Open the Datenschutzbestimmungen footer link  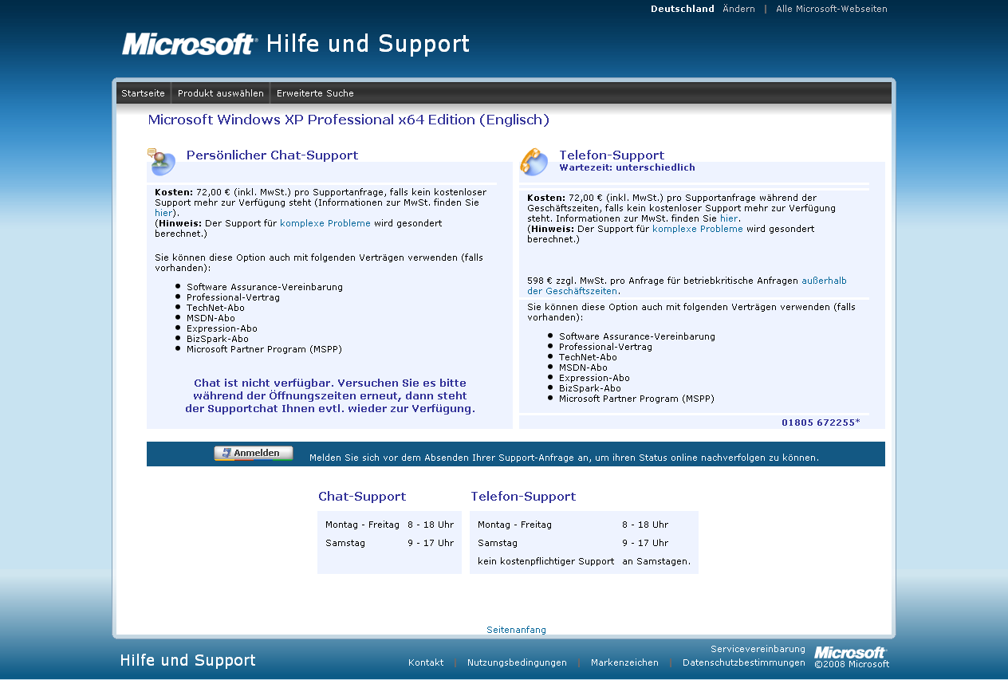pyautogui.click(x=744, y=662)
